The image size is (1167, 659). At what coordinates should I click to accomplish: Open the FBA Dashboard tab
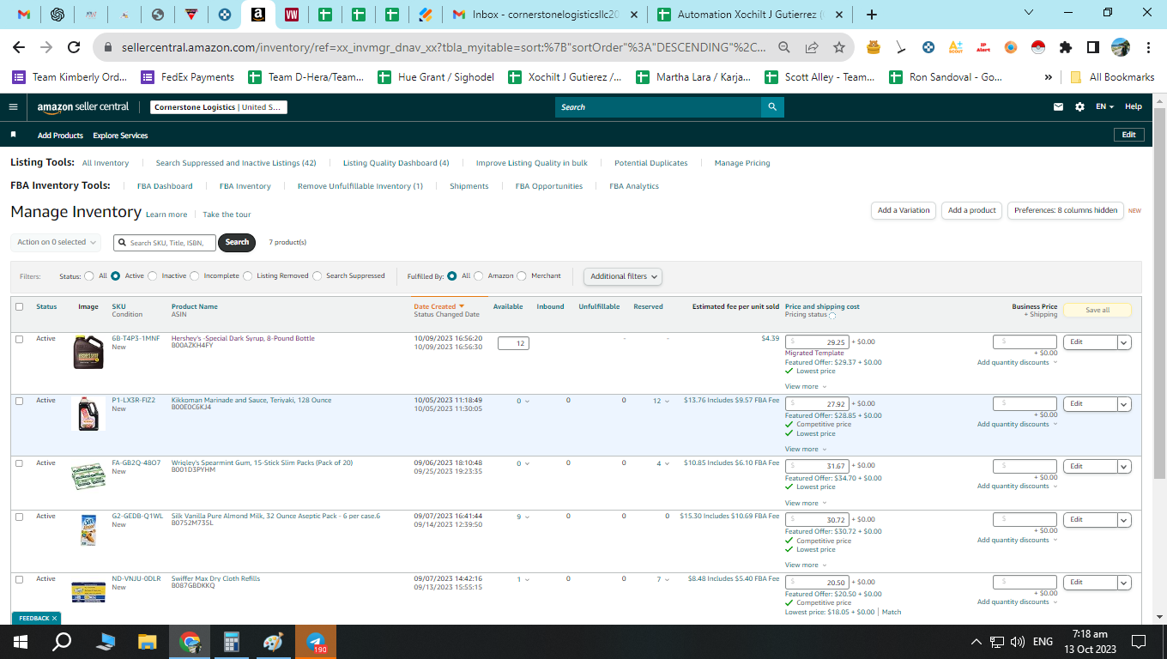click(x=165, y=186)
